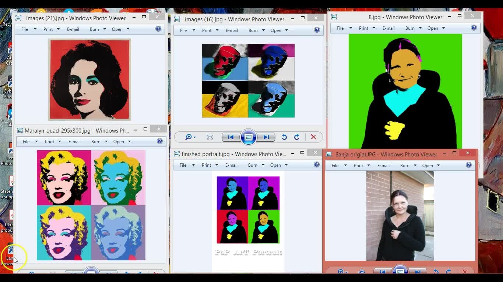Rotate clockwise in images (16) viewer

tap(297, 137)
